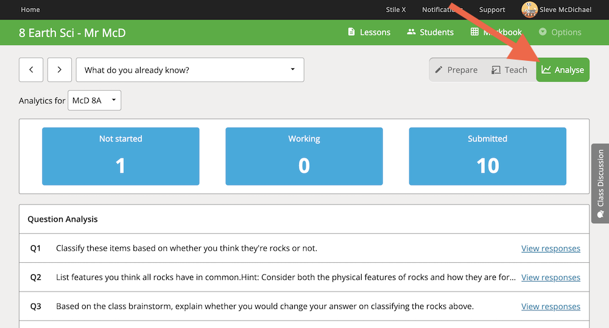View responses for Q3

point(551,307)
